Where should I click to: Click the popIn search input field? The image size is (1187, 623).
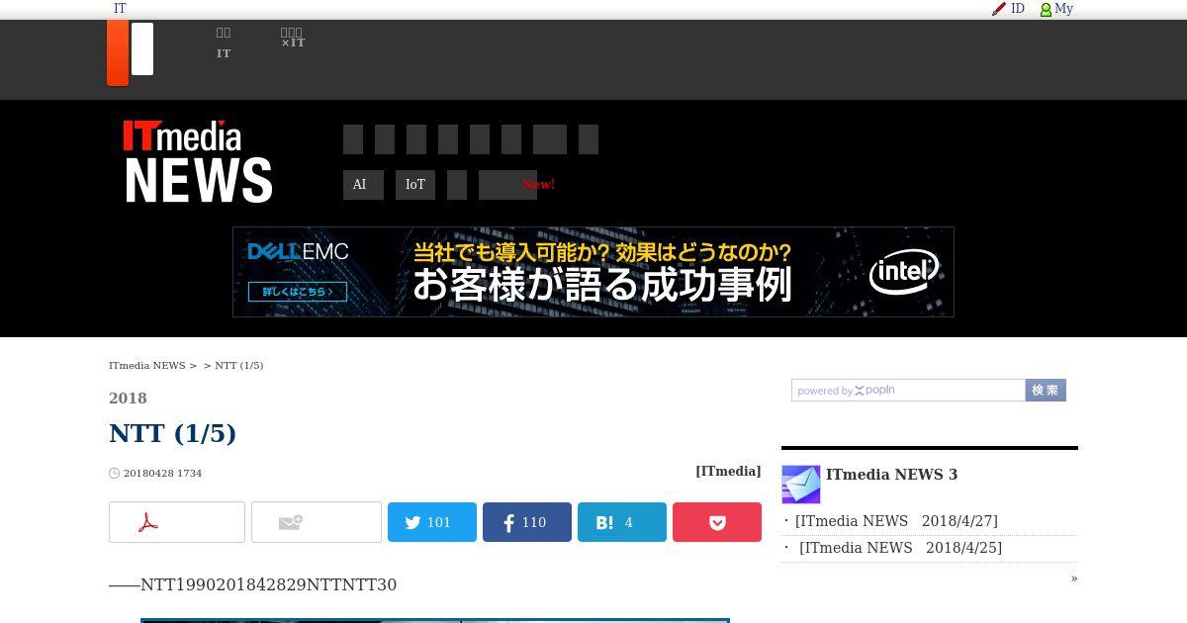(908, 391)
